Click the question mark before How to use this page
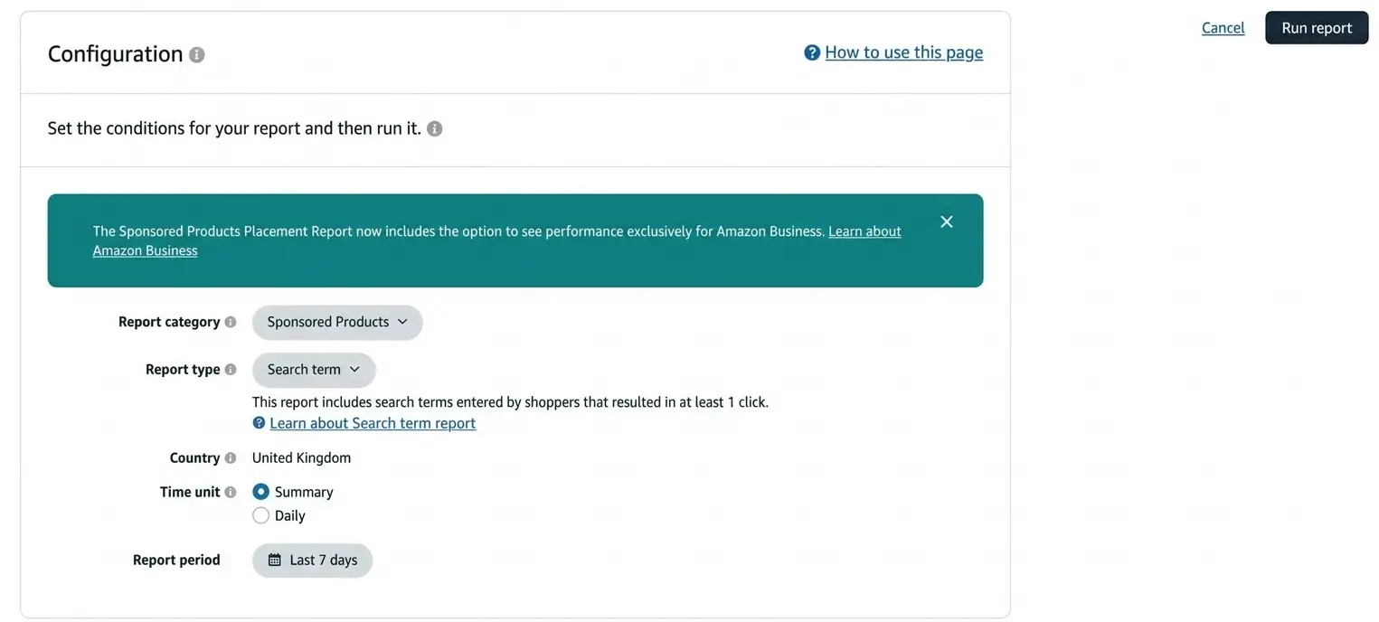 [811, 52]
